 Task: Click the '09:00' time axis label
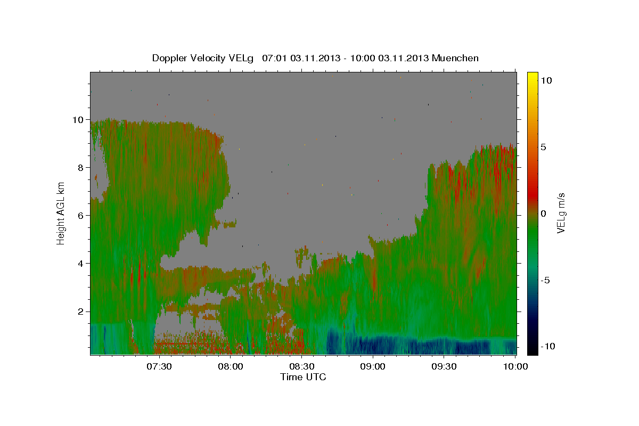click(373, 366)
